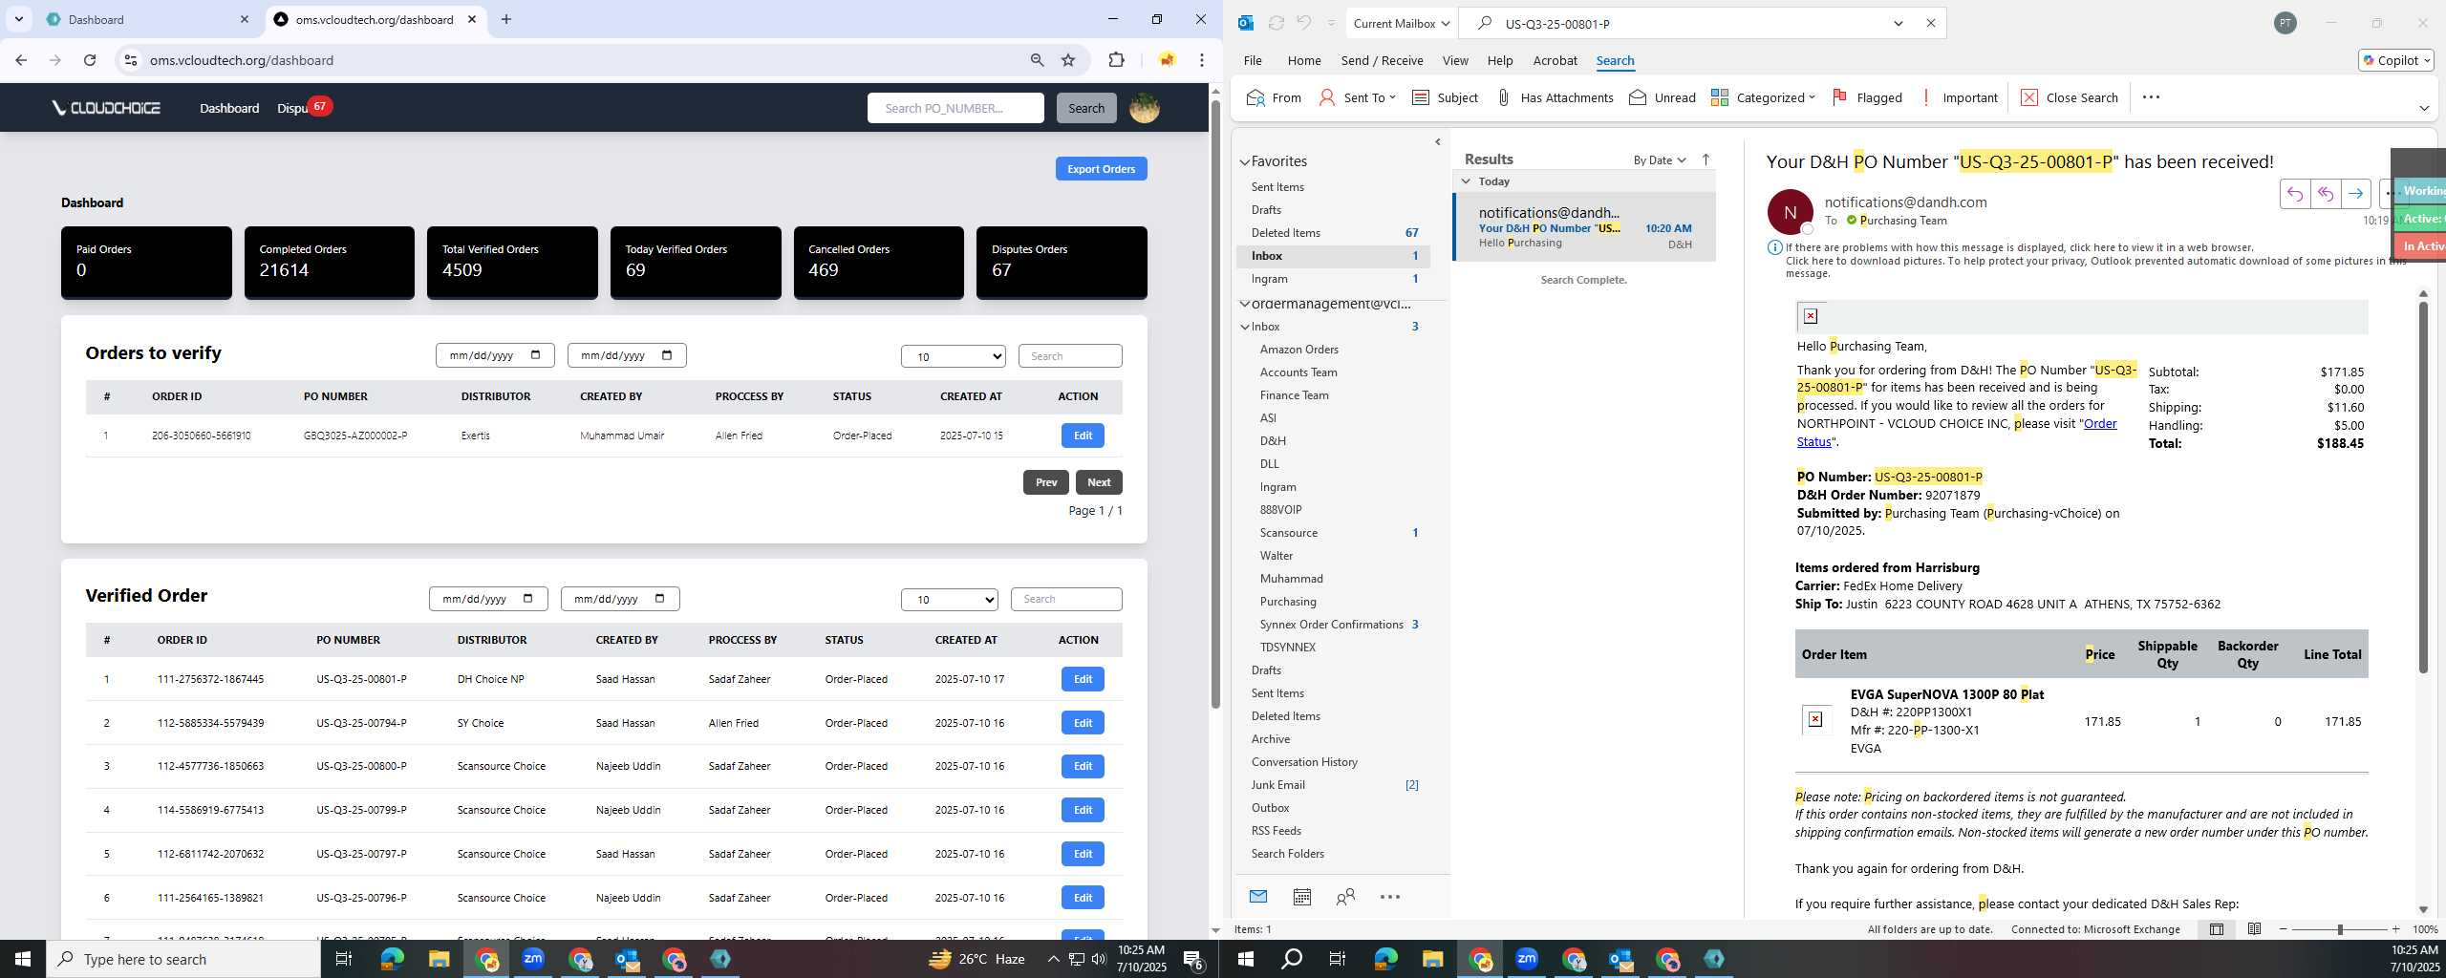The width and height of the screenshot is (2446, 978).
Task: Open the Send / Receive tab
Action: tap(1382, 60)
